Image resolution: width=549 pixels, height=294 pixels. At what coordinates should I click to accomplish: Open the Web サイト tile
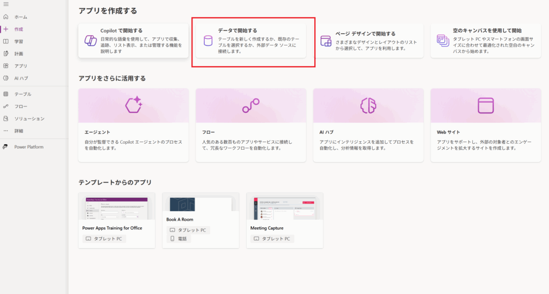pos(486,125)
